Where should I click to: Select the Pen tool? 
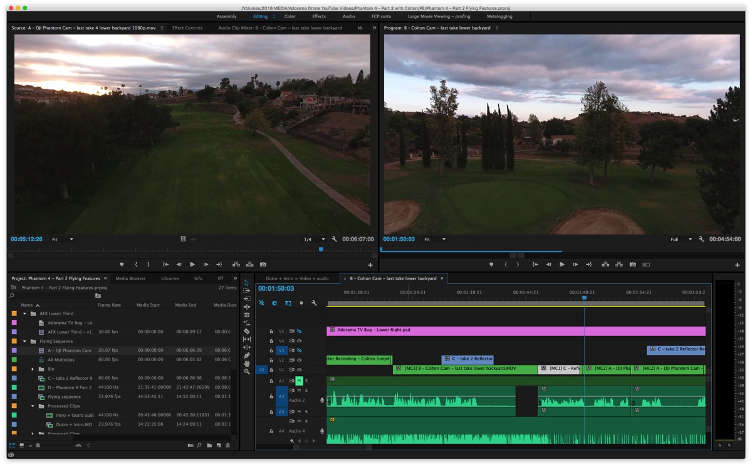click(247, 355)
